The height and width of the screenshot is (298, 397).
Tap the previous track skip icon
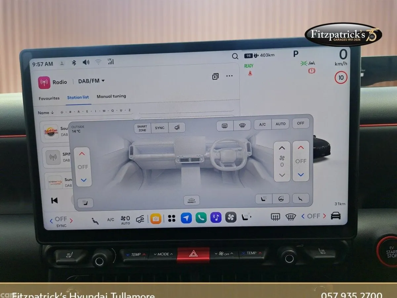pyautogui.click(x=54, y=200)
